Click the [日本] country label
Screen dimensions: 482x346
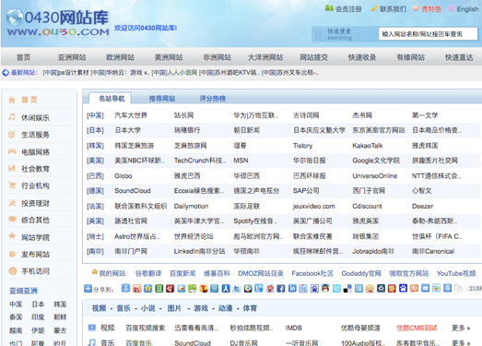(95, 130)
